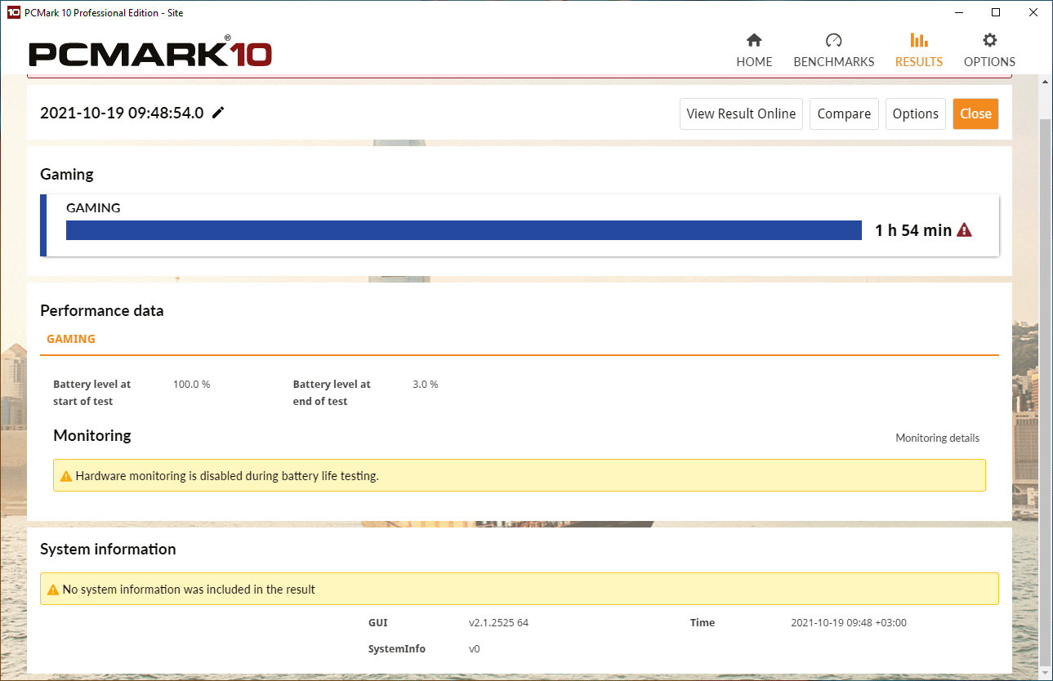1053x681 pixels.
Task: Minimize the PCMark 10 window
Action: coord(957,12)
